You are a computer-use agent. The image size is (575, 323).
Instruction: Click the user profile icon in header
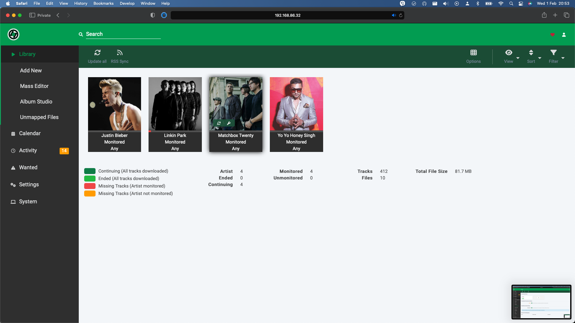click(x=564, y=35)
